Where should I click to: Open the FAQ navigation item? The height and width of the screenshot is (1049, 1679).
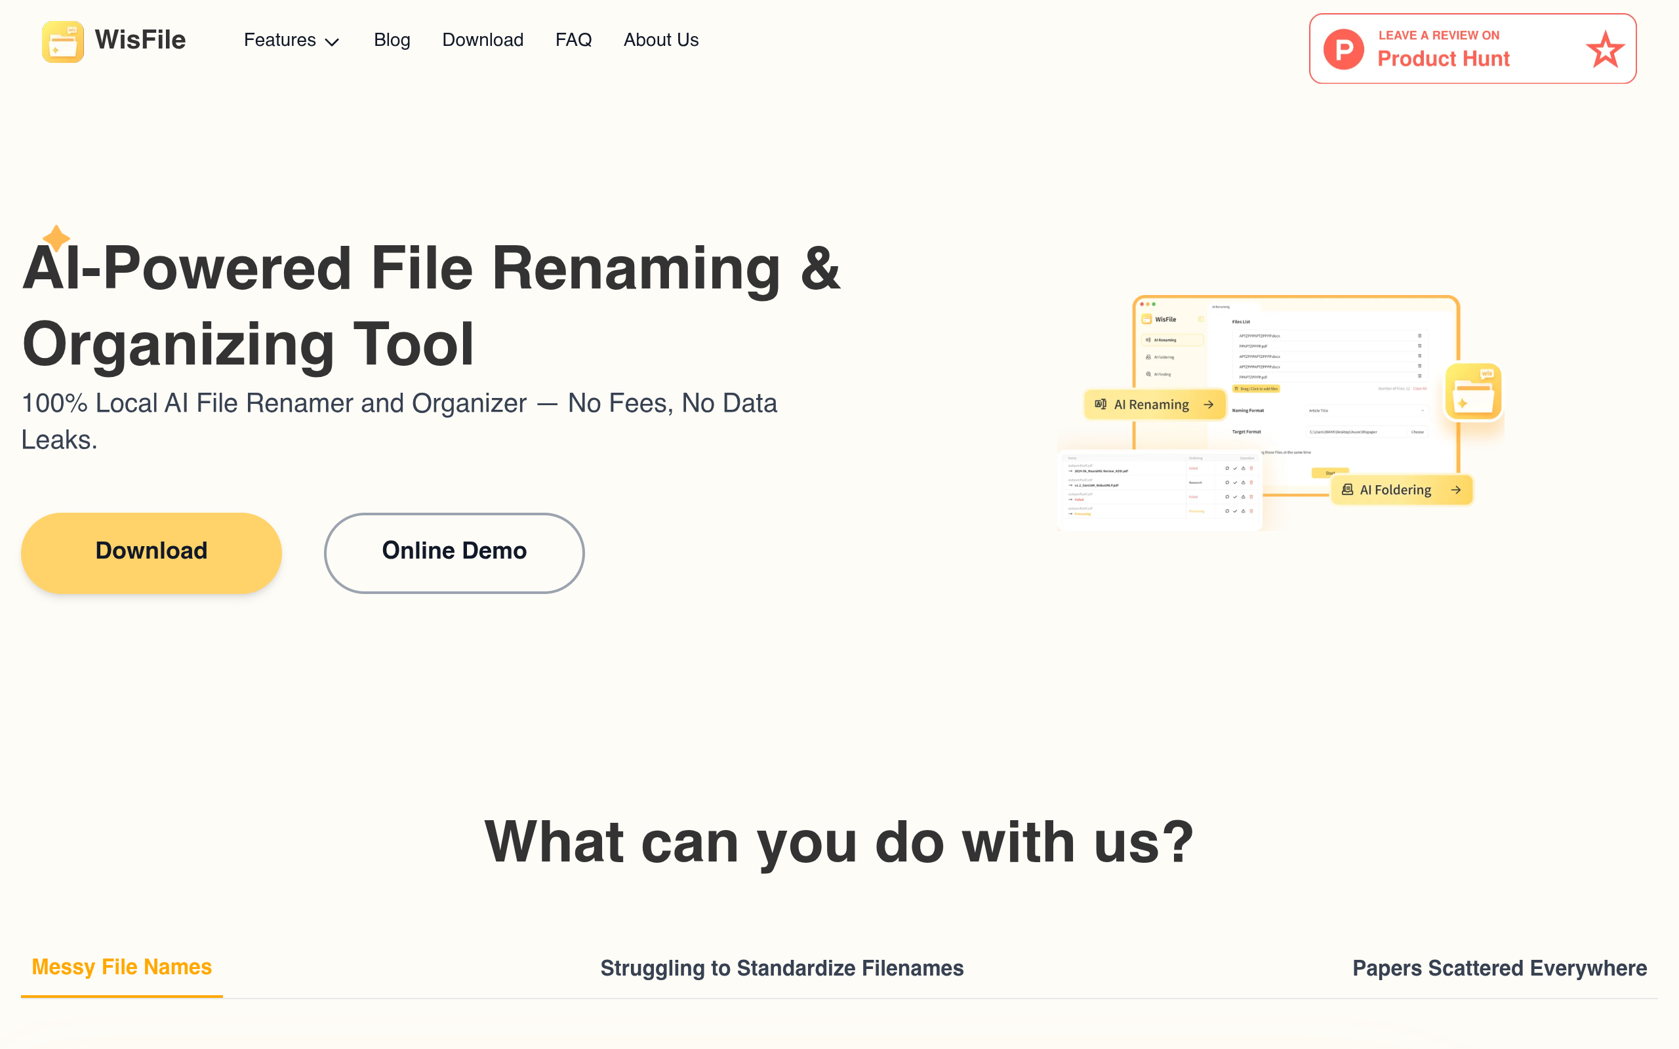[x=573, y=40]
